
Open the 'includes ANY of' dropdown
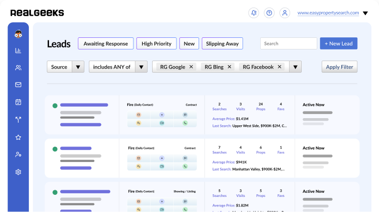tap(142, 67)
